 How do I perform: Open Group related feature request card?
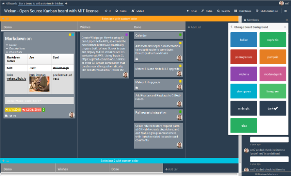point(158,136)
